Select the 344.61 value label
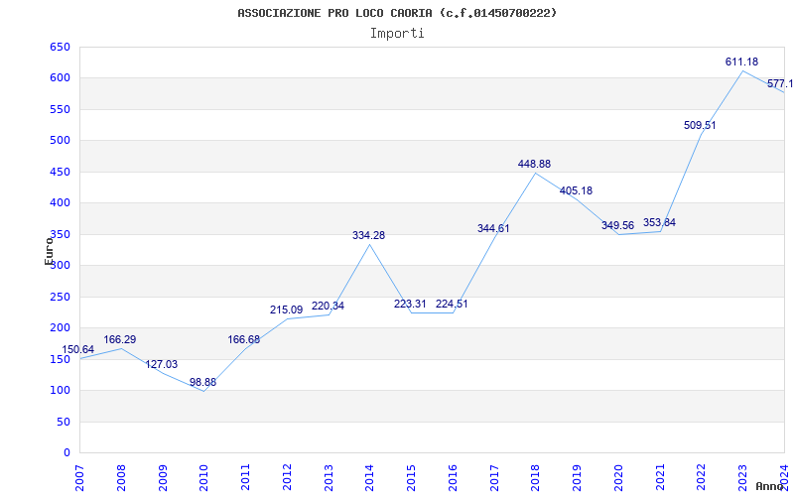Screen dimensions: 794x496 tap(493, 228)
